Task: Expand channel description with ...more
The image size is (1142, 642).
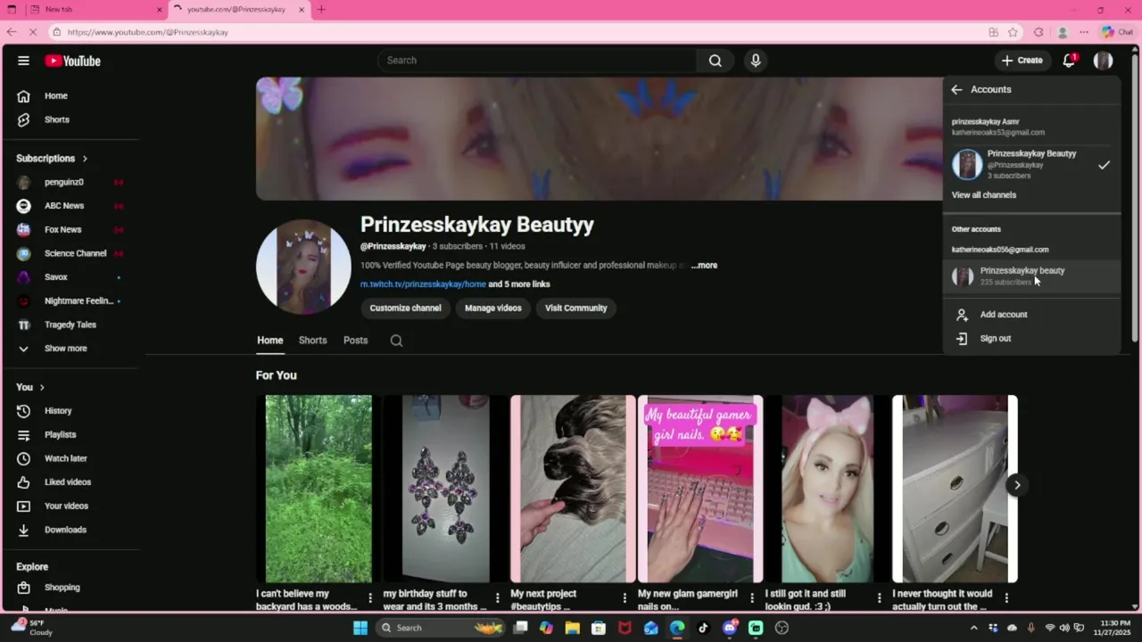Action: click(704, 266)
